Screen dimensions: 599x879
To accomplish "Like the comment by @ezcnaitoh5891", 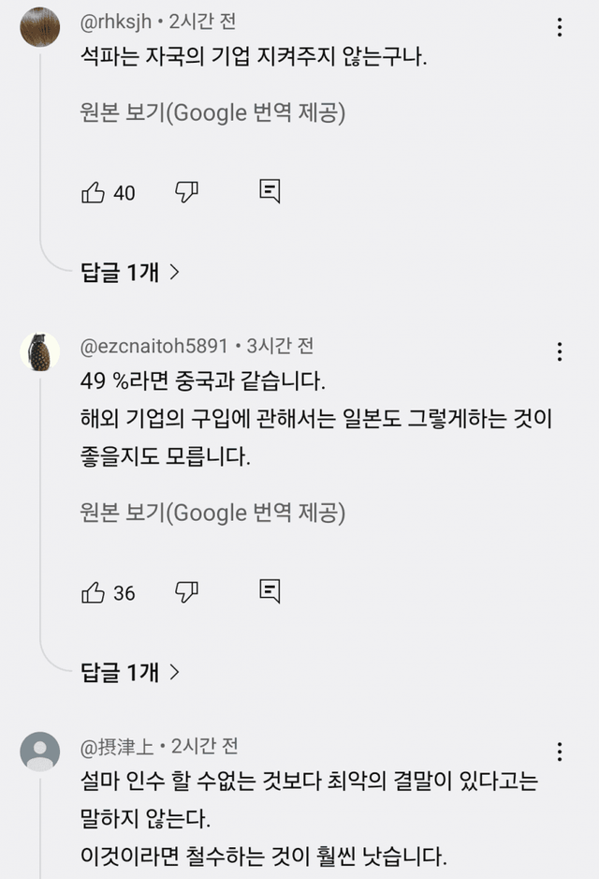I will pos(94,592).
